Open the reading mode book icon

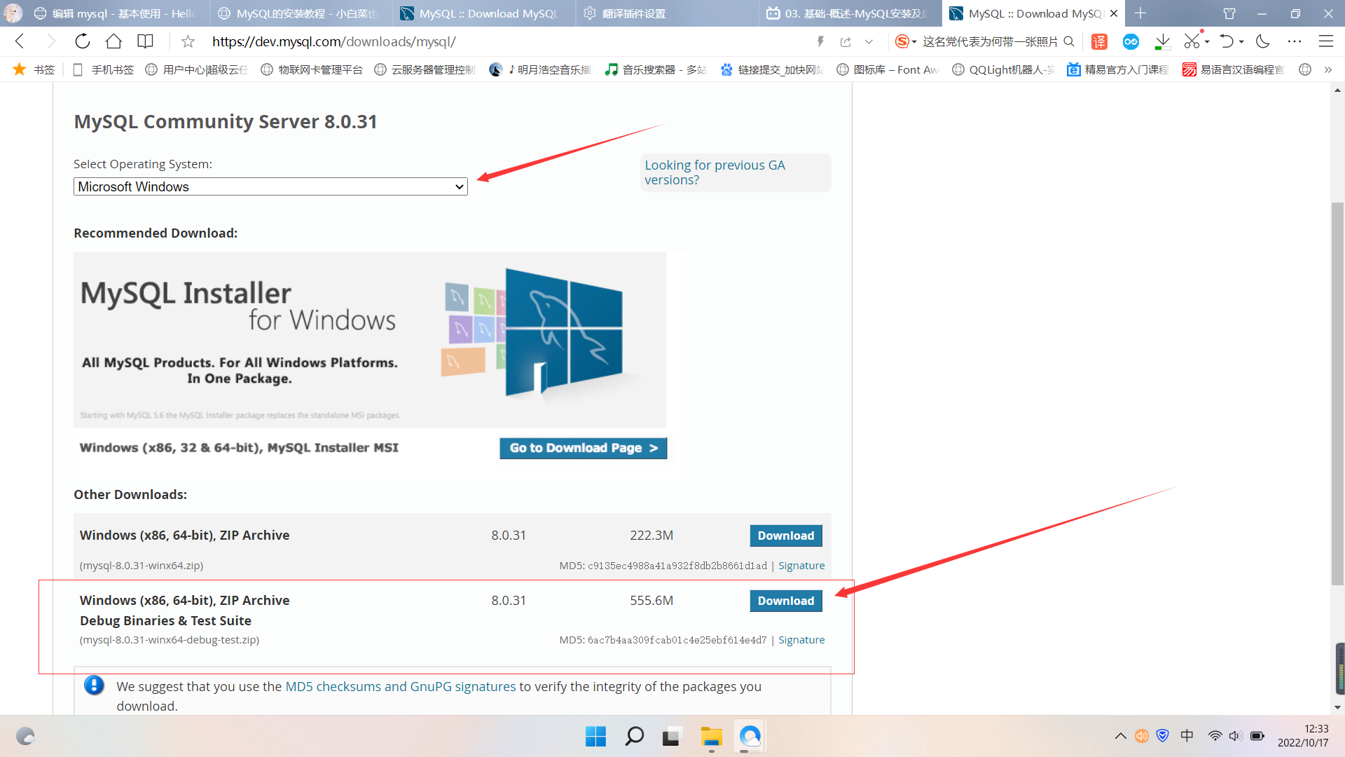(x=145, y=41)
